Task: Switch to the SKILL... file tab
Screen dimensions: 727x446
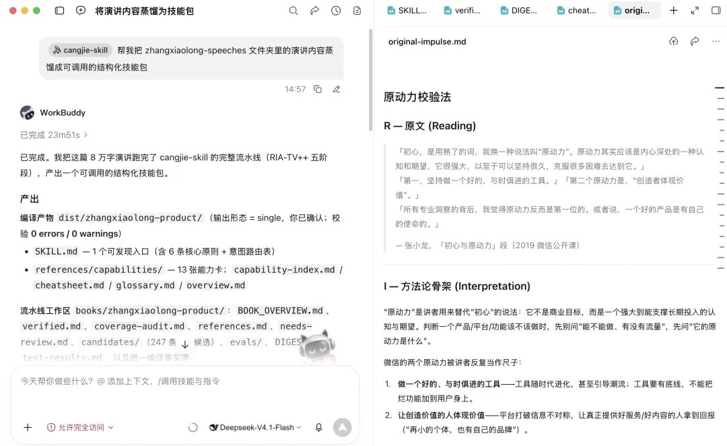Action: (x=407, y=10)
